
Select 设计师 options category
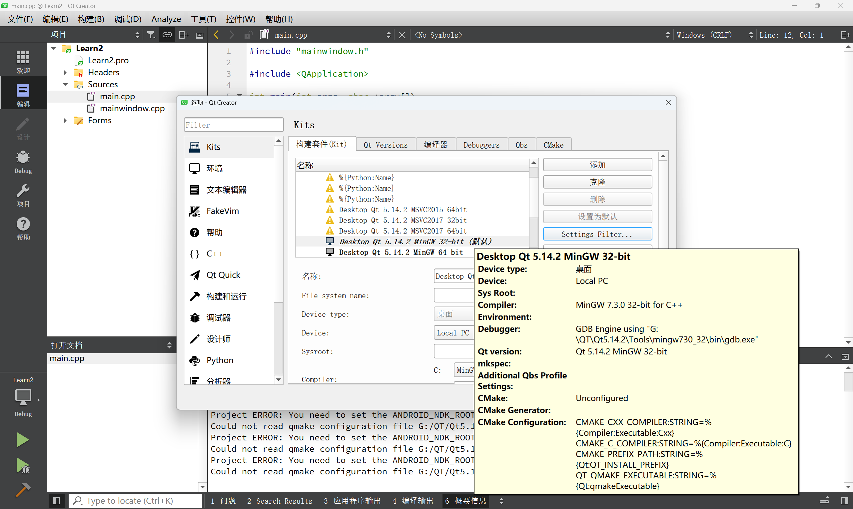pyautogui.click(x=229, y=339)
